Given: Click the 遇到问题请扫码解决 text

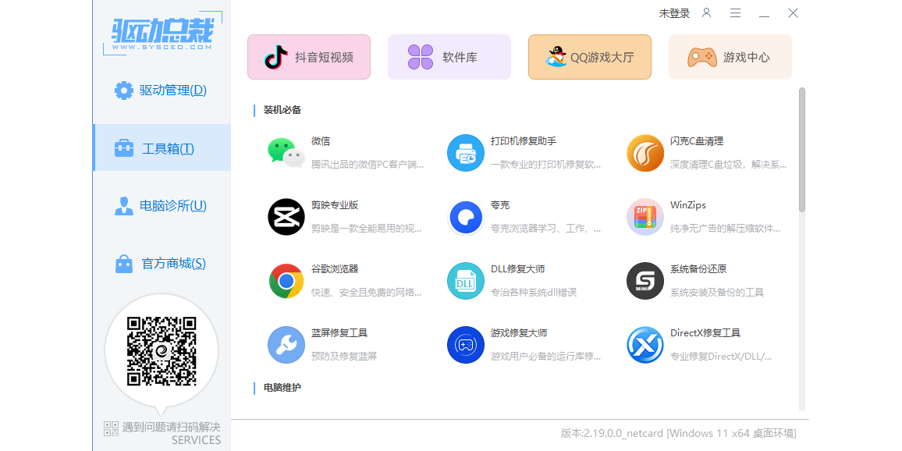Looking at the screenshot, I should [x=172, y=428].
